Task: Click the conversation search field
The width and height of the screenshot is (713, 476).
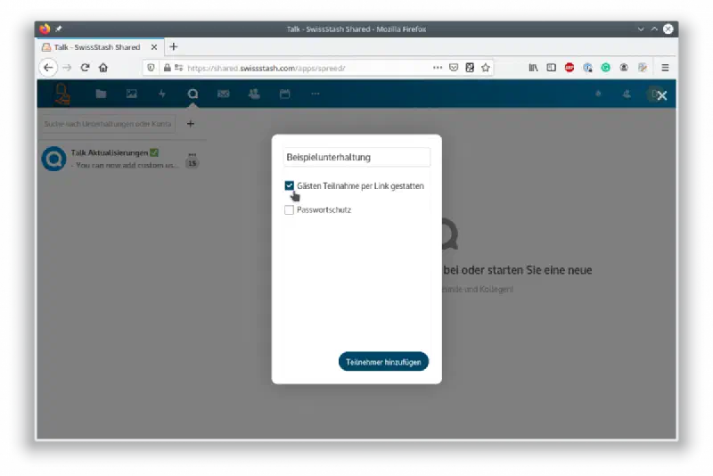Action: click(108, 124)
